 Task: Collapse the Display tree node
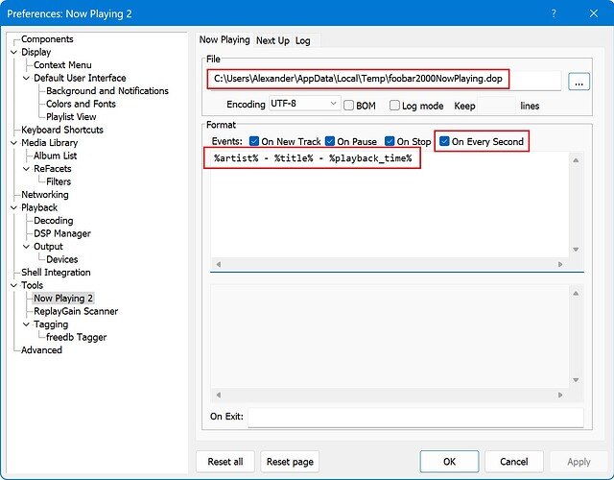14,52
